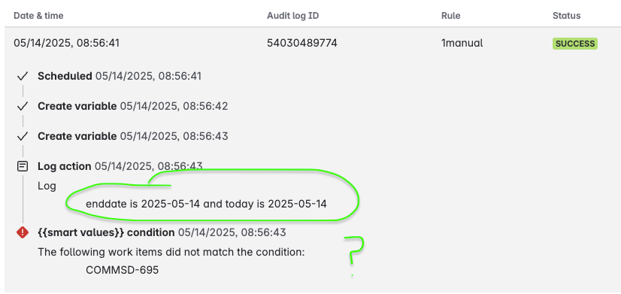The image size is (621, 294).
Task: Expand the first Create variable step
Action: (x=77, y=106)
